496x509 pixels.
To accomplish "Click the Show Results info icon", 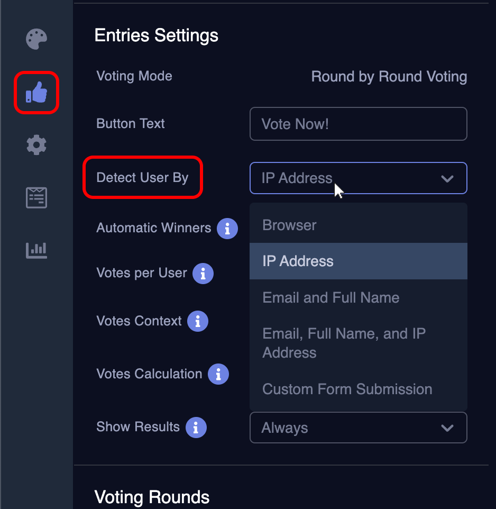I will click(x=196, y=427).
